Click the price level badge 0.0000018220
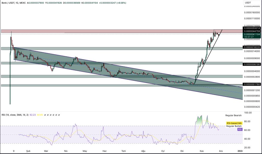262x154 pixels. [252, 47]
